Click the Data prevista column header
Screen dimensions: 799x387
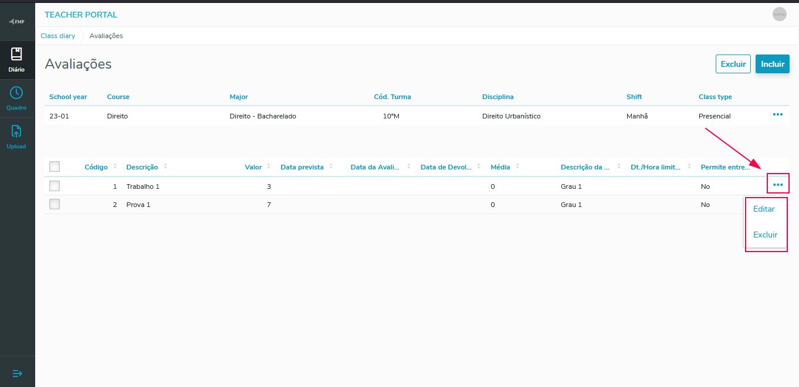[x=302, y=167]
